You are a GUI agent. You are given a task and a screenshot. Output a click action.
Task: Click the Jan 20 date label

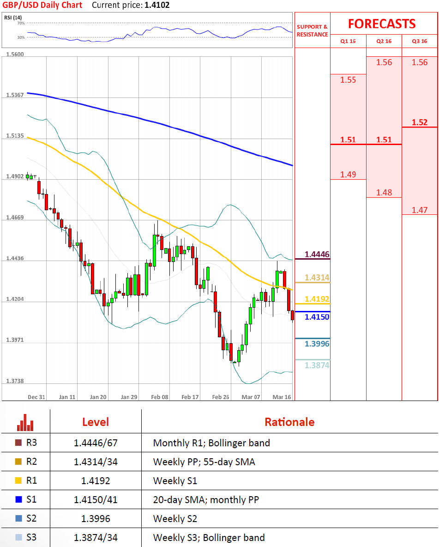click(98, 397)
